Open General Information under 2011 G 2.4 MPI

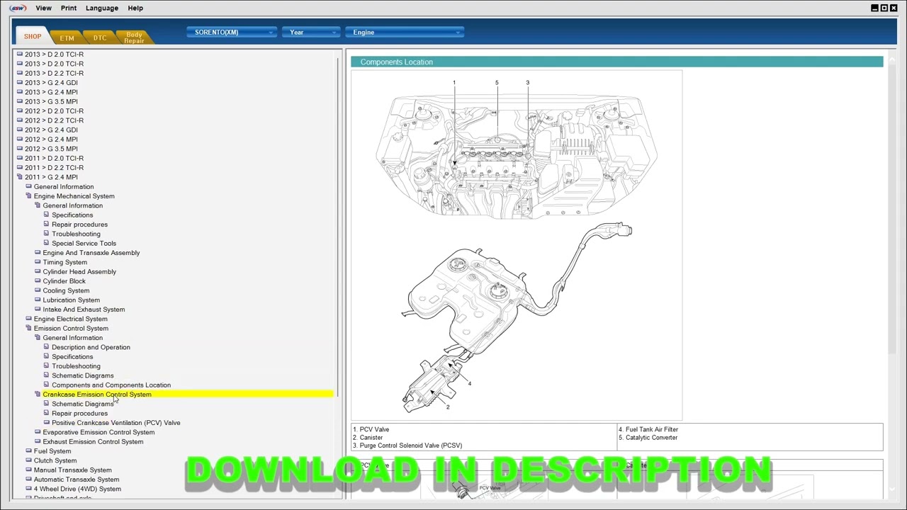click(64, 187)
